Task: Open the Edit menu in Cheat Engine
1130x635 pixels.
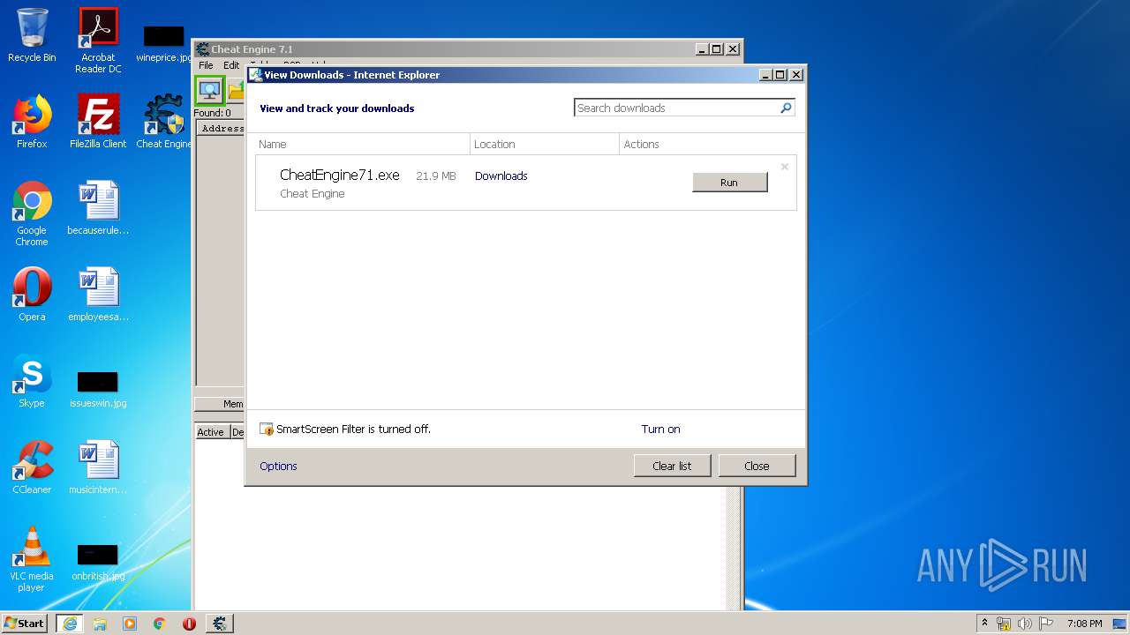Action: 231,65
